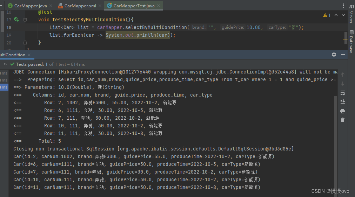Open the editor tabs more-options menu
The height and width of the screenshot is (197, 355).
click(x=343, y=6)
